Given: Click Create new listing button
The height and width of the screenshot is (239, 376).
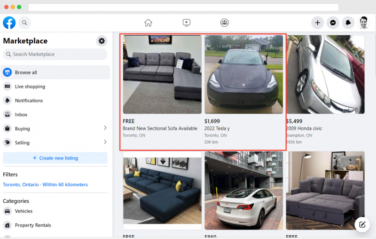Looking at the screenshot, I should point(55,158).
